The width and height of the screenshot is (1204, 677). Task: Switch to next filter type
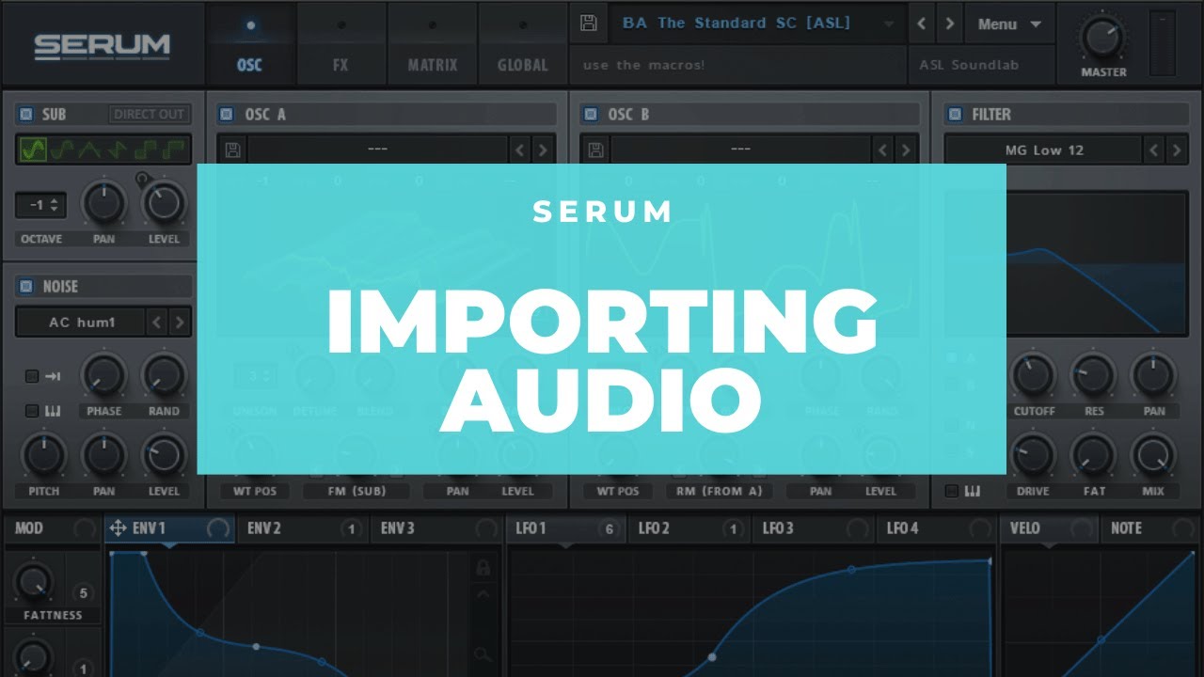[x=1177, y=150]
